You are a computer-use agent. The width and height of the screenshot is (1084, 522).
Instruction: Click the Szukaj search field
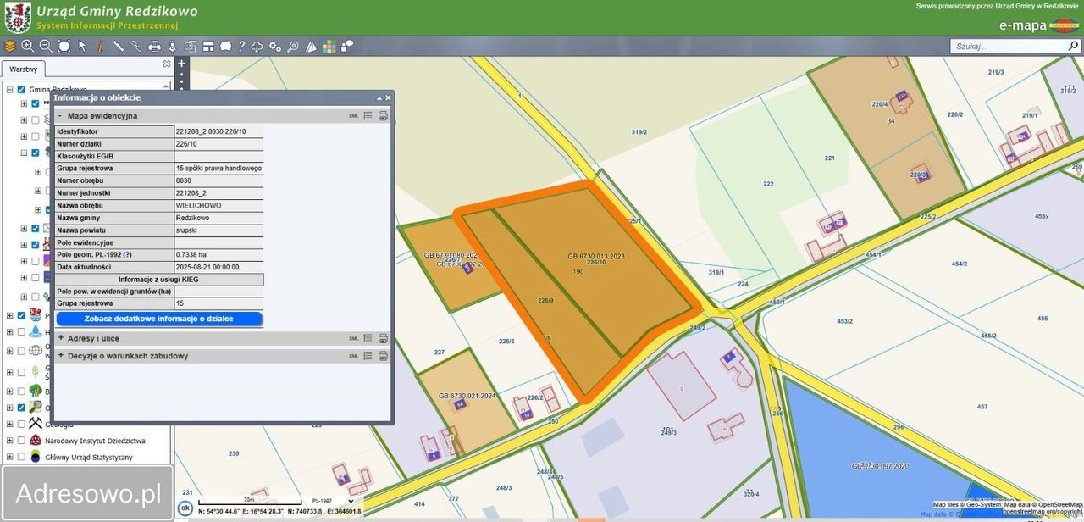(x=1007, y=47)
